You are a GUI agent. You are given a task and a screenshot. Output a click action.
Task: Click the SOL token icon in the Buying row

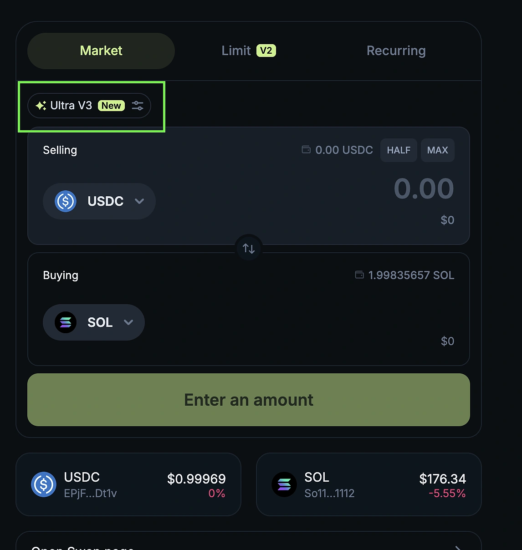pos(65,322)
